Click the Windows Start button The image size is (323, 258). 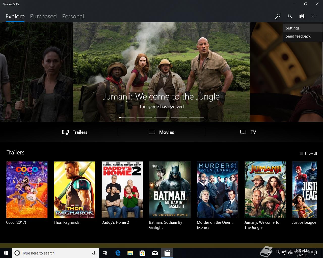tap(6, 253)
